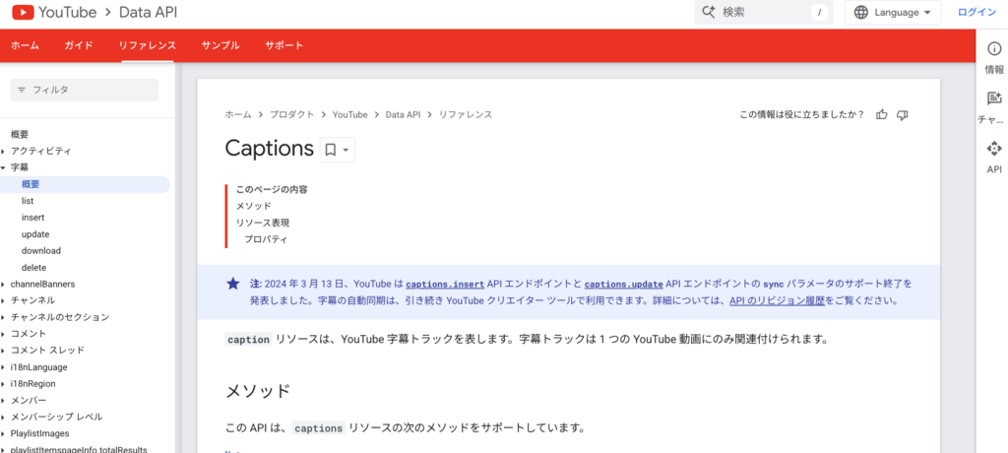Click the 検索 search box
Image resolution: width=1008 pixels, height=453 pixels.
[763, 13]
